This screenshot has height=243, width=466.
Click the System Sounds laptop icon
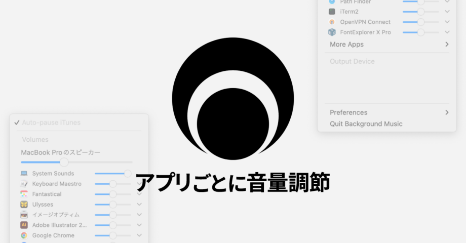24,174
